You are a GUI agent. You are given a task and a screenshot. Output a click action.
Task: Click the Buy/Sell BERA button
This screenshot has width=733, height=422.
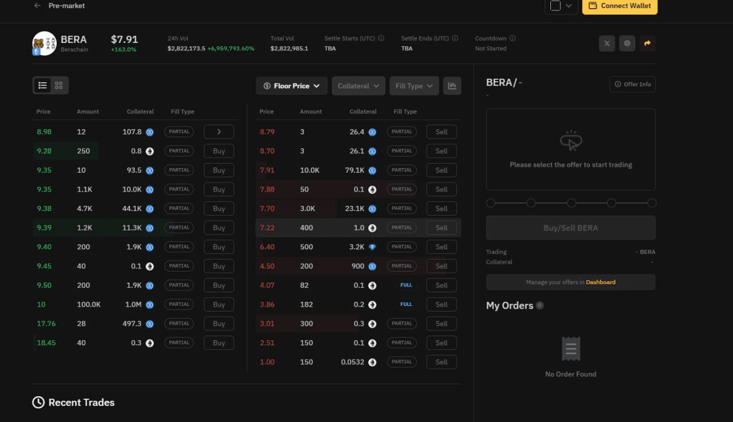click(570, 228)
